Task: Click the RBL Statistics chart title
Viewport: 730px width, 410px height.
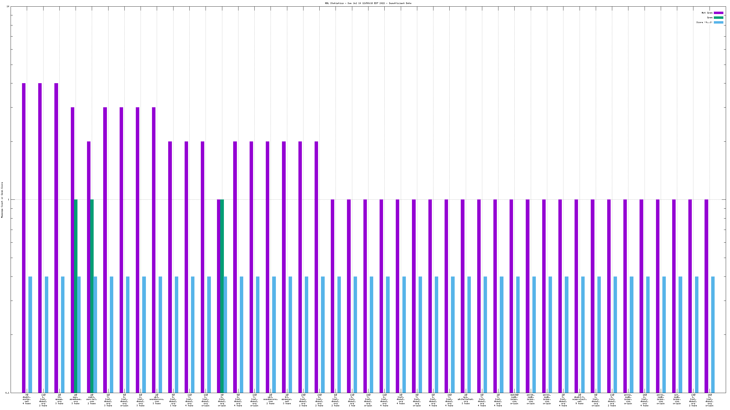Action: point(368,3)
